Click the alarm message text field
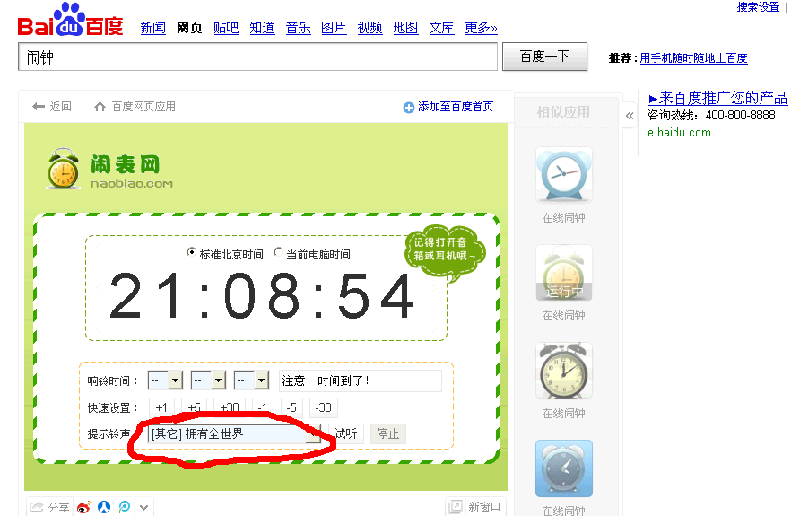The height and width of the screenshot is (516, 791). coord(361,380)
